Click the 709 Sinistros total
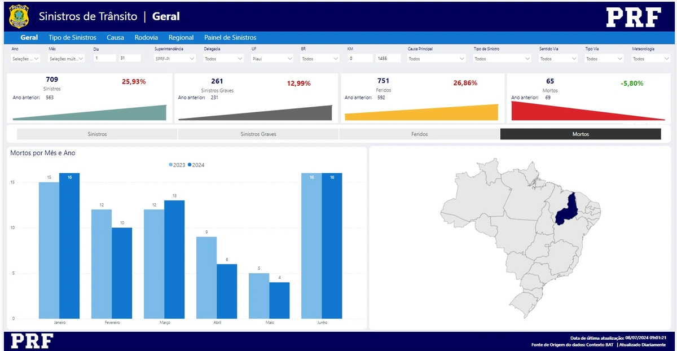The height and width of the screenshot is (351, 677). click(52, 80)
